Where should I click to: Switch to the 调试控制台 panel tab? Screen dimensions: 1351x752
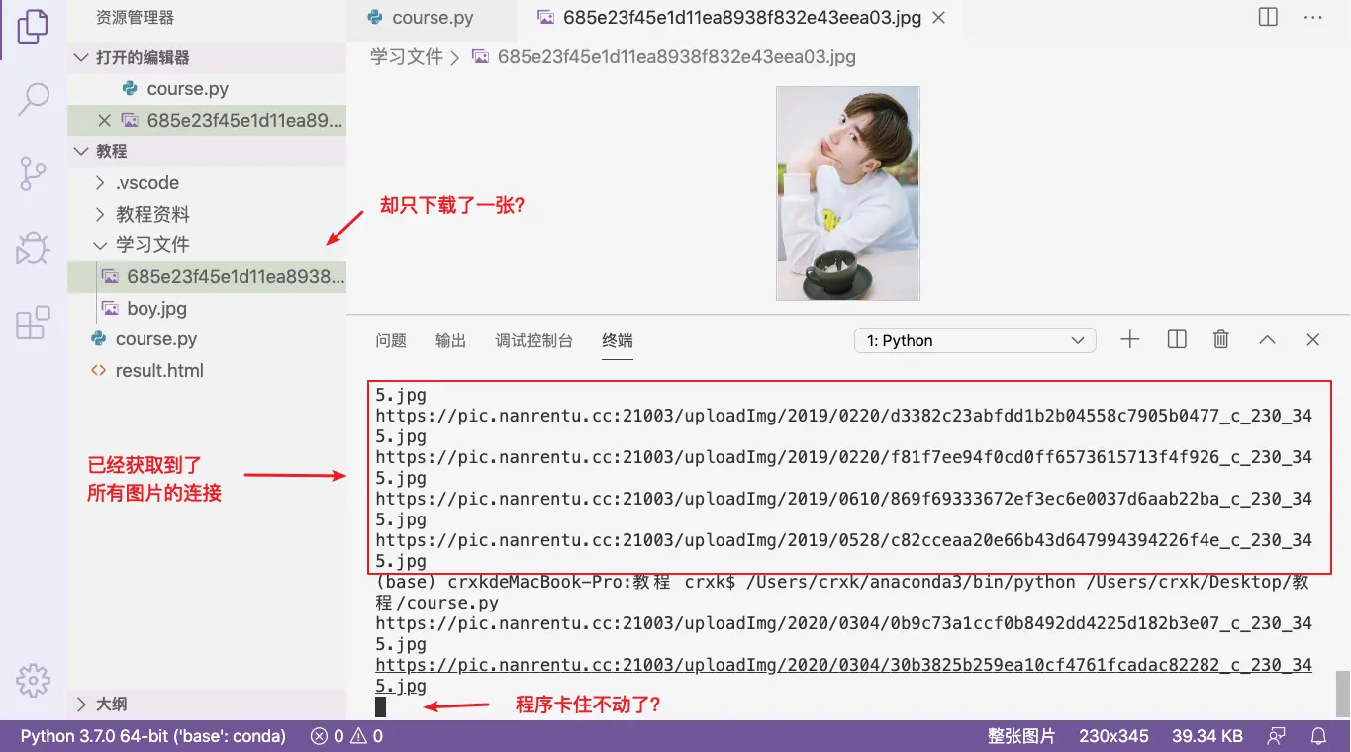(x=534, y=340)
